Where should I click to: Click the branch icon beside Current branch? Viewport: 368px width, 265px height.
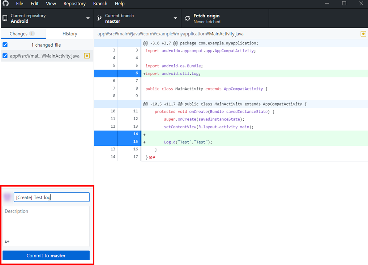99,18
